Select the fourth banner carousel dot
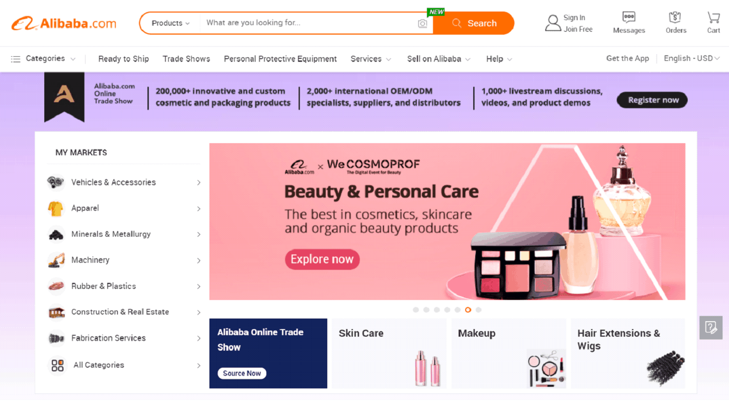Viewport: 729px width, 410px height. tap(447, 310)
